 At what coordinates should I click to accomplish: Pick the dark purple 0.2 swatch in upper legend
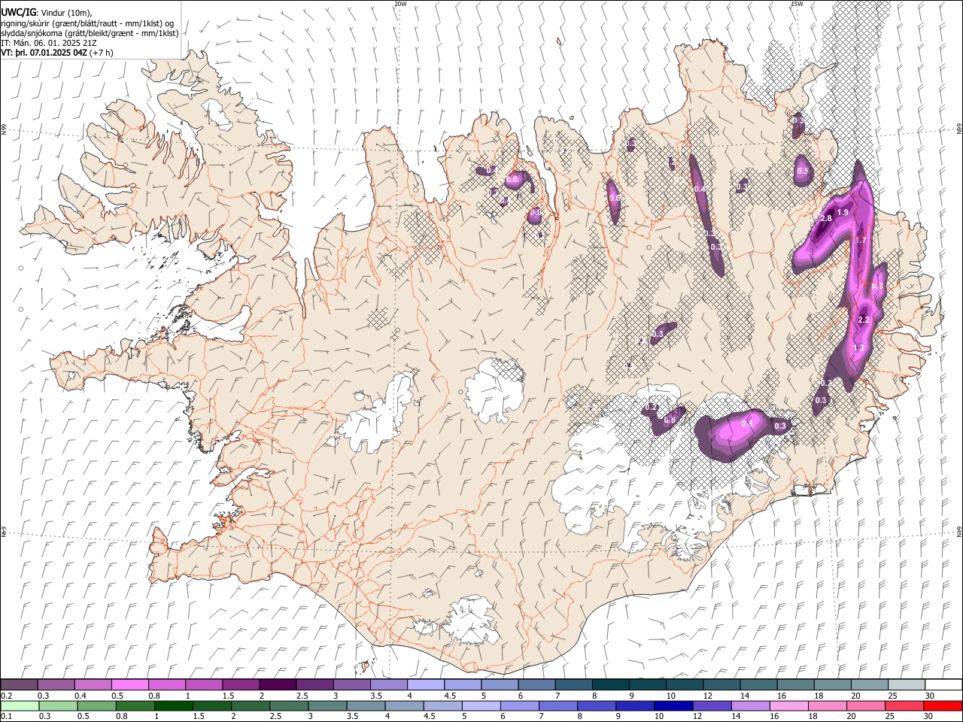point(19,685)
